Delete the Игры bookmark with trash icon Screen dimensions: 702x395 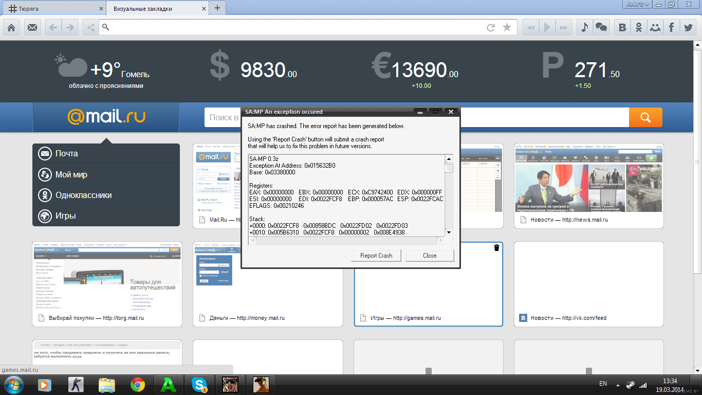click(x=496, y=248)
